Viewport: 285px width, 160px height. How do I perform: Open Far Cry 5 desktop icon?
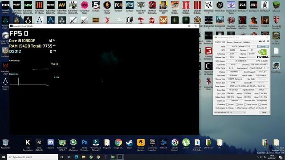[96, 5]
